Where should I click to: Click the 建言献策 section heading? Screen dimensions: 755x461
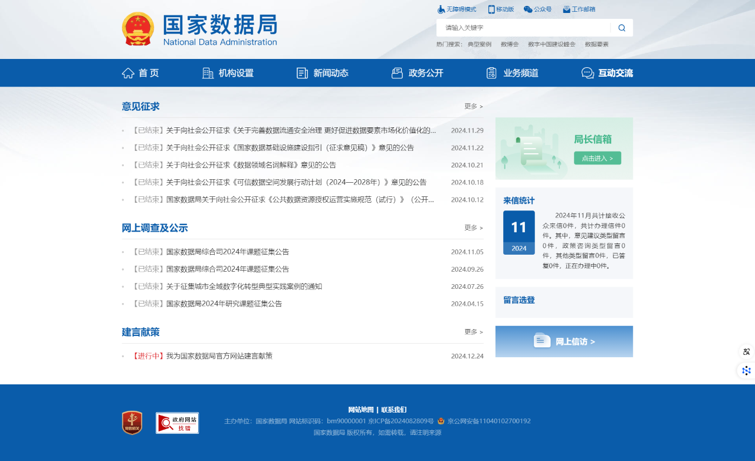click(140, 332)
